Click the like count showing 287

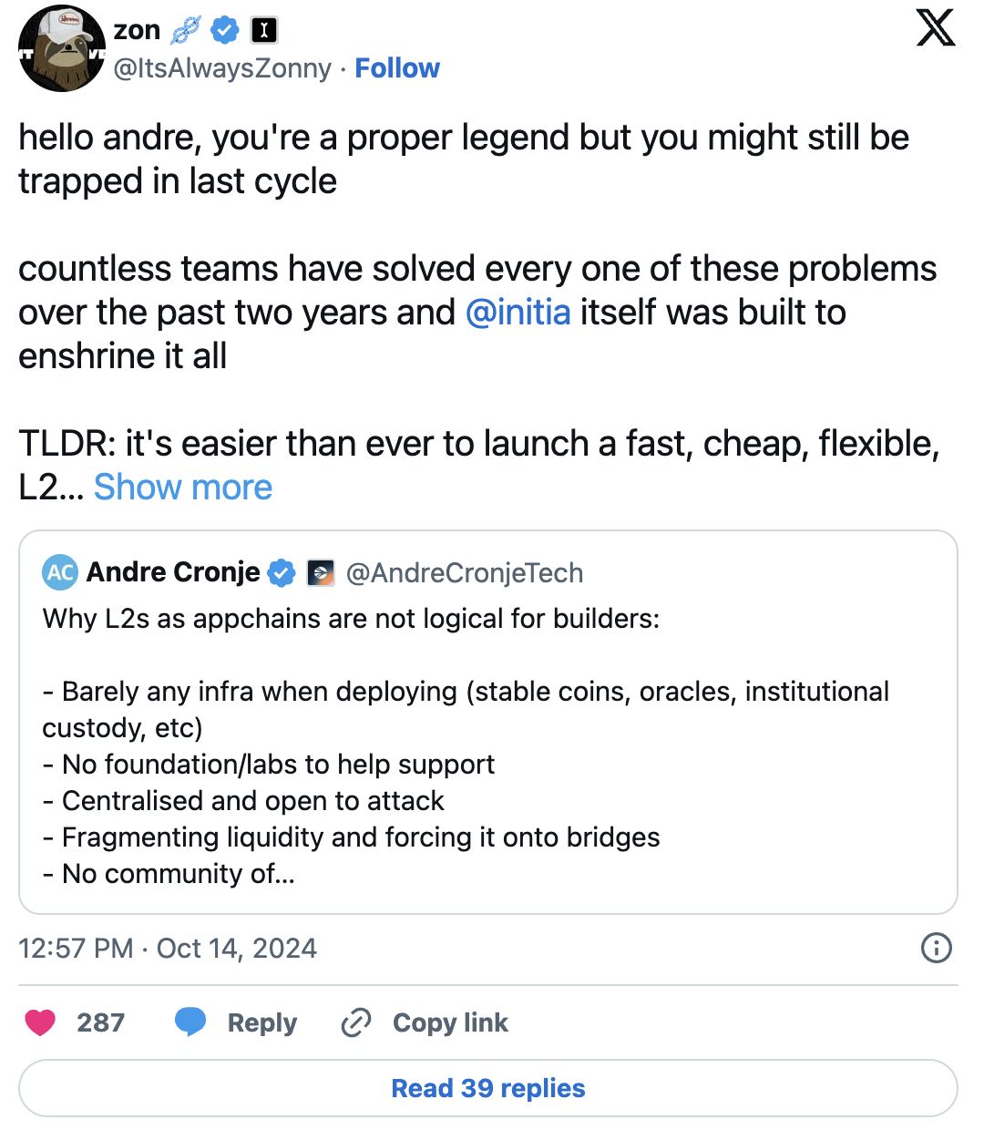tap(102, 1022)
